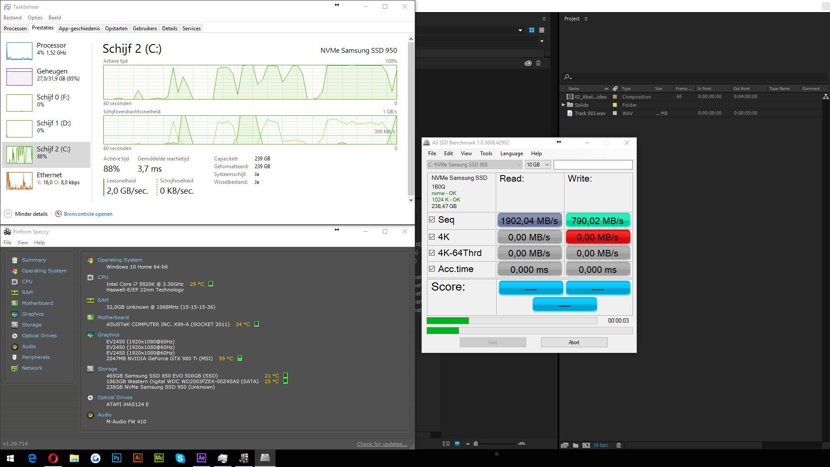Click Check for updates link in Speccy
The width and height of the screenshot is (830, 467).
pos(382,444)
